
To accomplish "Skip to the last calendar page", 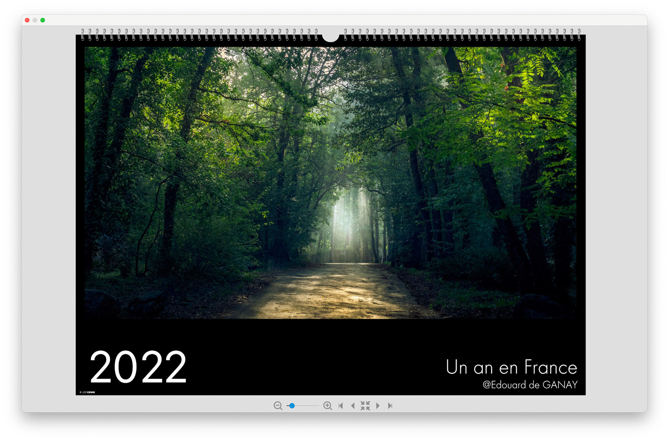I will coord(390,405).
